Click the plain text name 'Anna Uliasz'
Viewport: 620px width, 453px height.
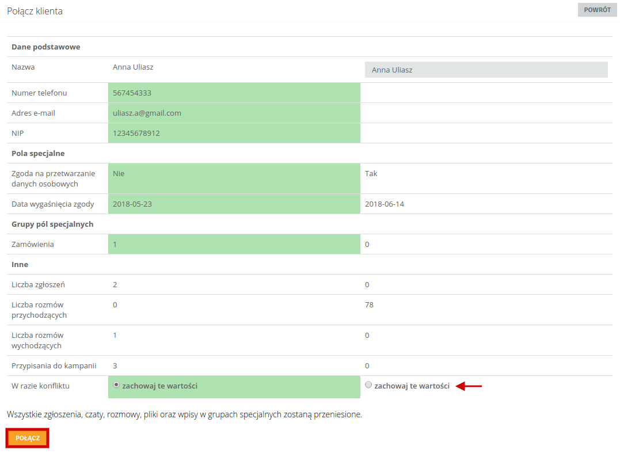point(133,67)
